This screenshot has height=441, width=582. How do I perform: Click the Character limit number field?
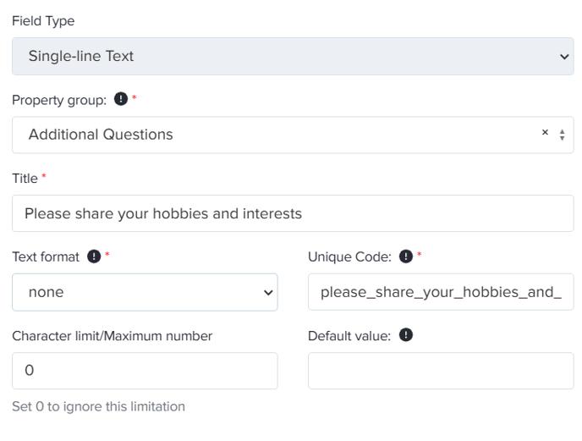(145, 371)
